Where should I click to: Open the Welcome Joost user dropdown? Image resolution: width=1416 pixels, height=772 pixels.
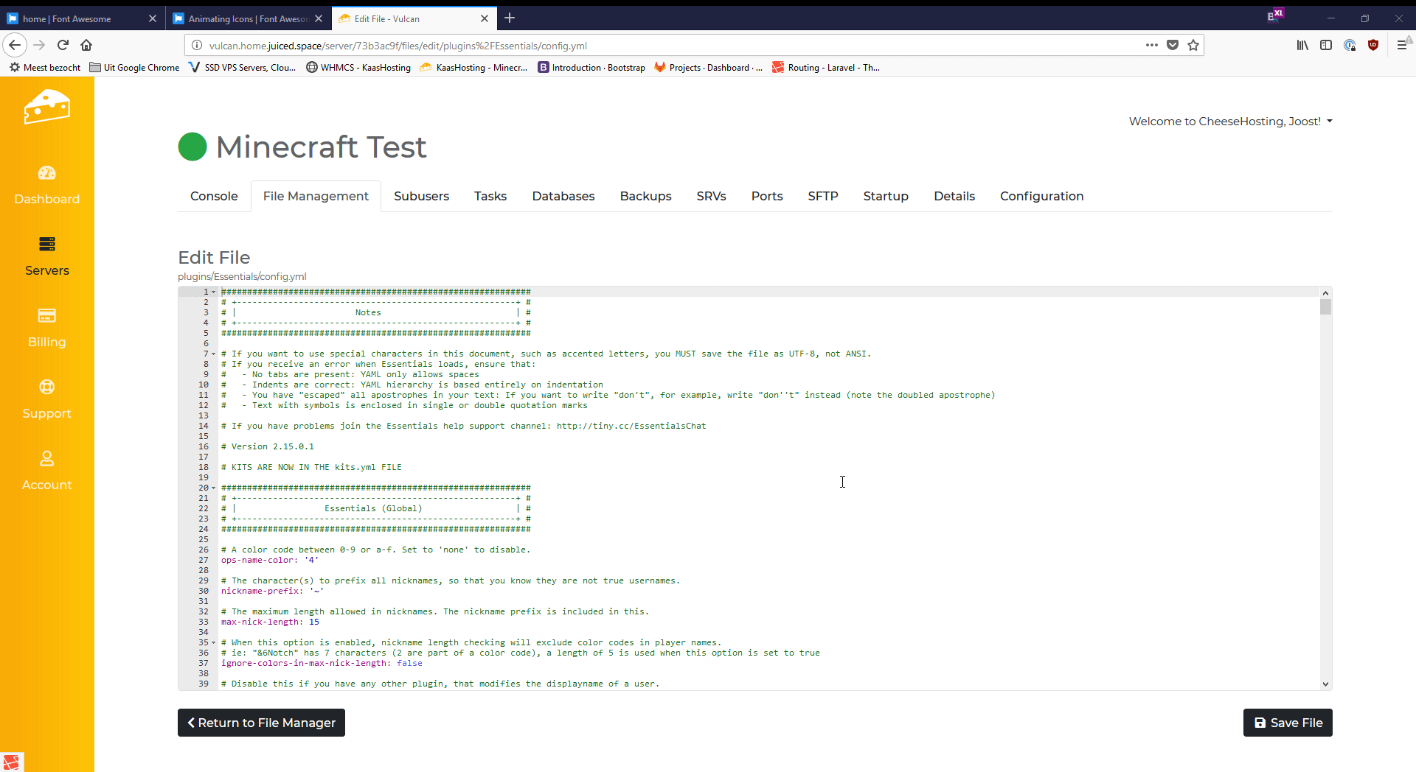(1230, 122)
